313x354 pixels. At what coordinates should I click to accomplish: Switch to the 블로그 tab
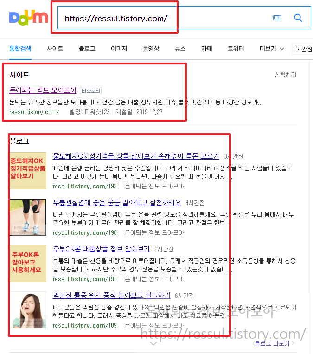coord(87,49)
